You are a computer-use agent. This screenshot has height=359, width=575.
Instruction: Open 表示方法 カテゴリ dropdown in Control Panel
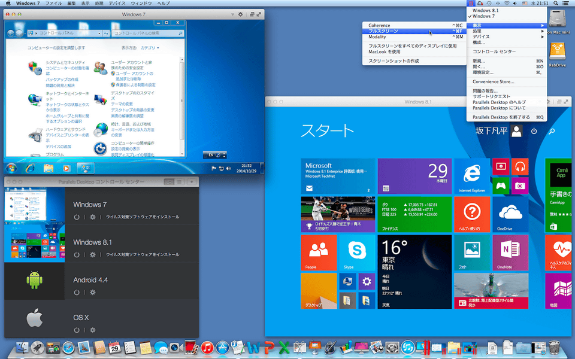click(150, 48)
